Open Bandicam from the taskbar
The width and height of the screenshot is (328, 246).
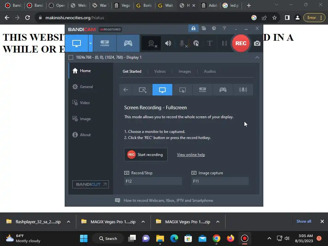point(244,238)
